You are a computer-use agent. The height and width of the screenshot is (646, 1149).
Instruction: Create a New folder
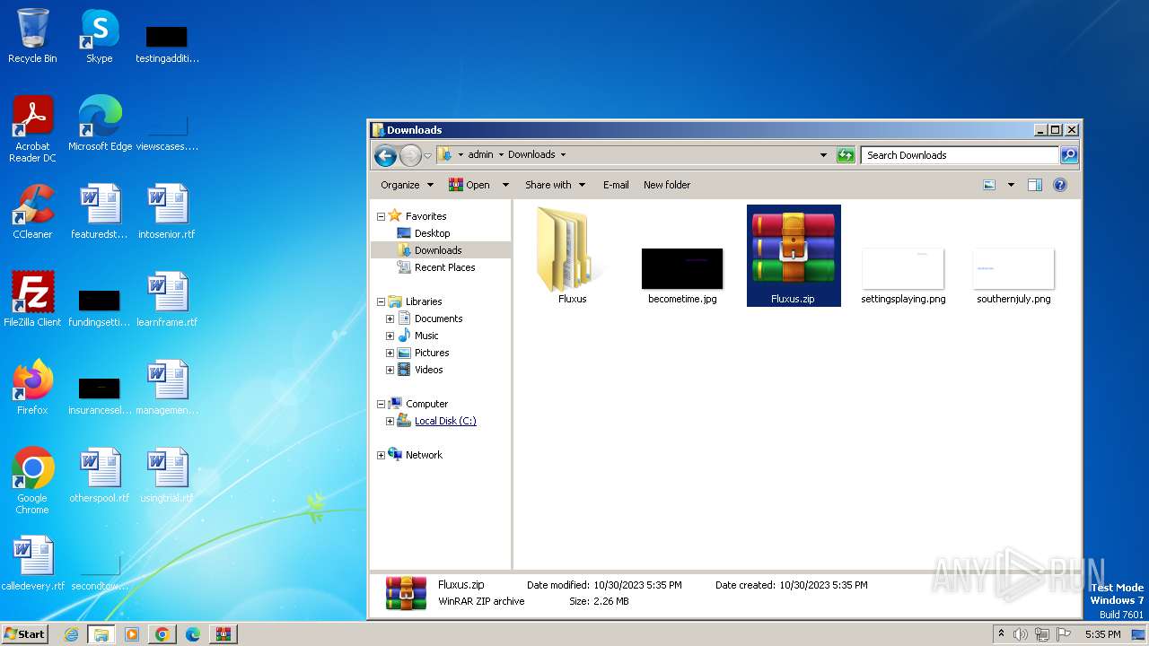[x=667, y=185]
